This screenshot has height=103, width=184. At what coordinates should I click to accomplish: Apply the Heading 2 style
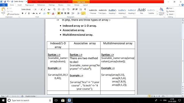(122, 11)
